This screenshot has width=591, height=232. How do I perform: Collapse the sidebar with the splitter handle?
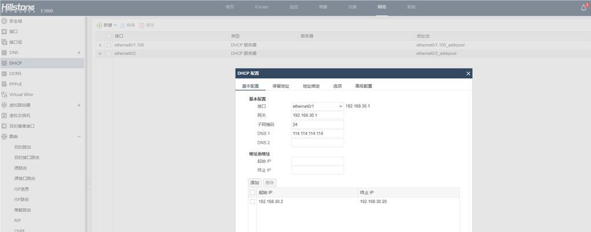(89, 183)
